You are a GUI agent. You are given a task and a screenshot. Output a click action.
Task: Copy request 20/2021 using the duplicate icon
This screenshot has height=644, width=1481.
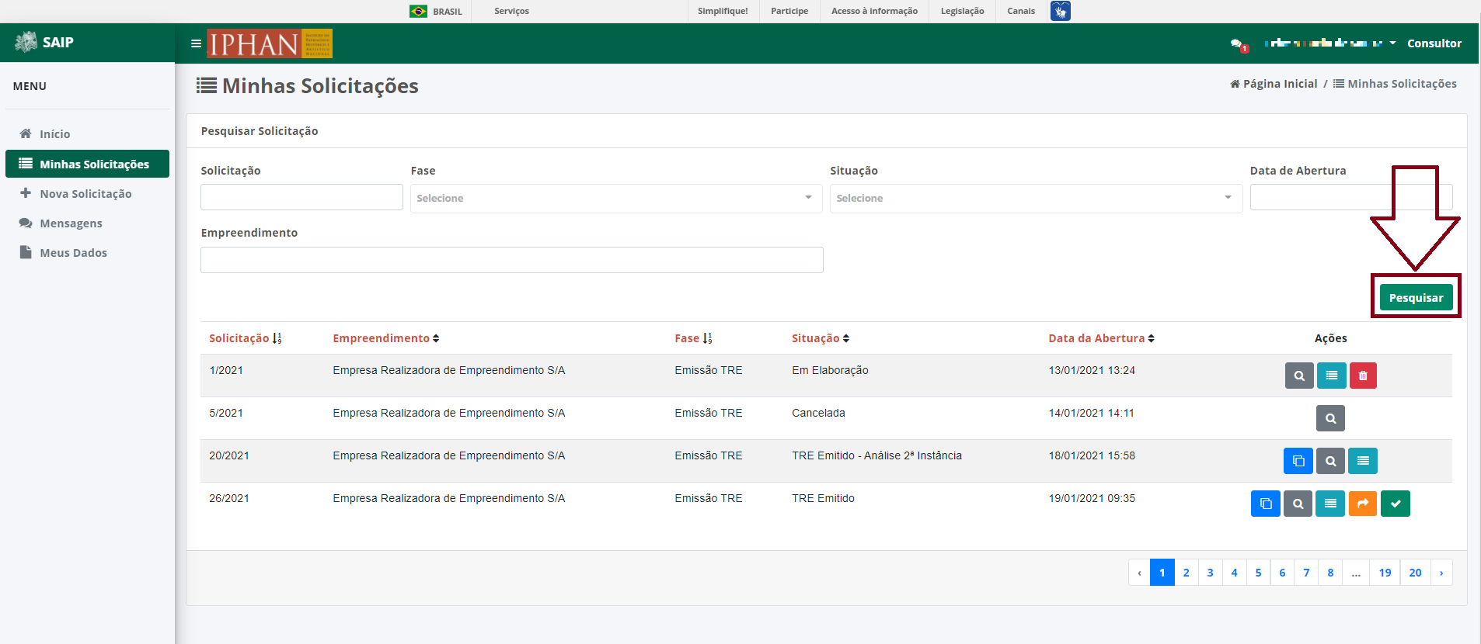point(1298,461)
